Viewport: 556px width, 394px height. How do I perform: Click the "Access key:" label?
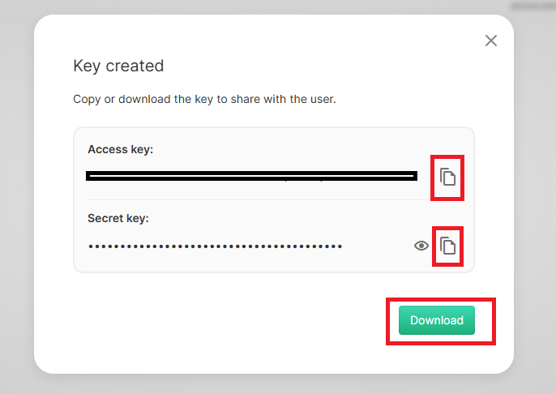(x=121, y=149)
